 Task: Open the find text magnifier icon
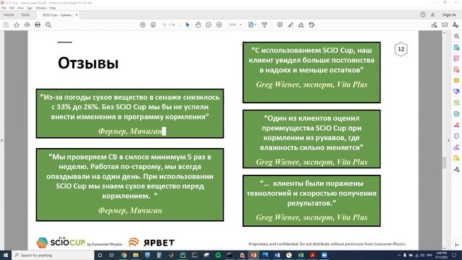tap(48, 25)
